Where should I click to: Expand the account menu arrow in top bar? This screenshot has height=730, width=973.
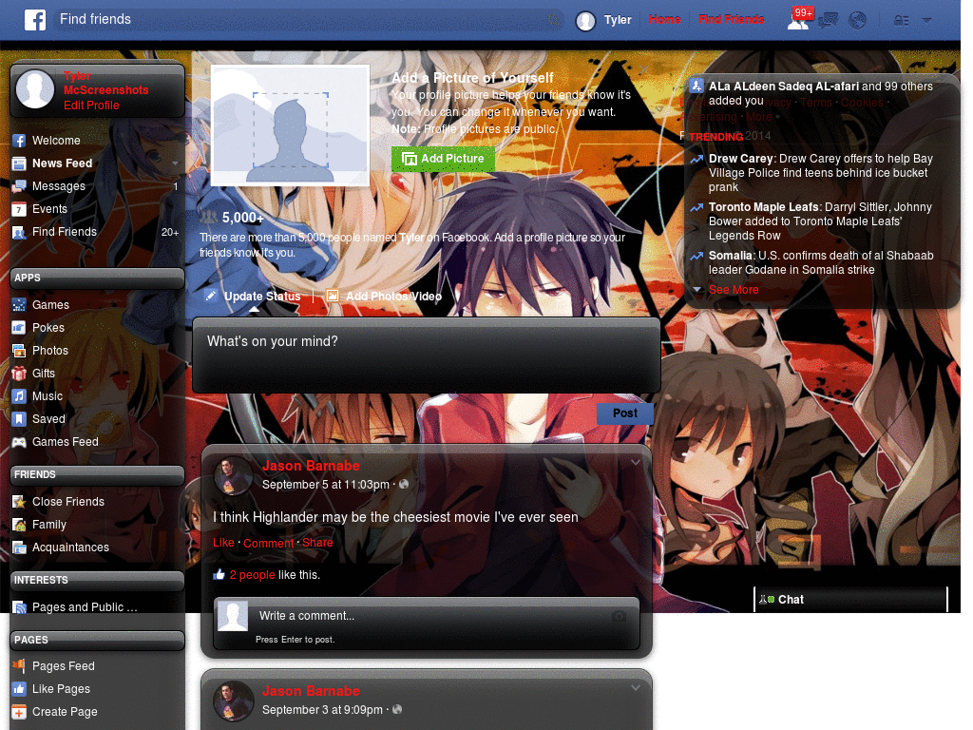pos(926,21)
